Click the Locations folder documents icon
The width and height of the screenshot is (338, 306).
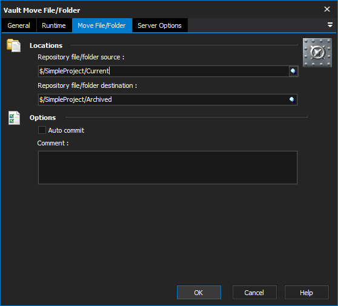click(x=13, y=45)
